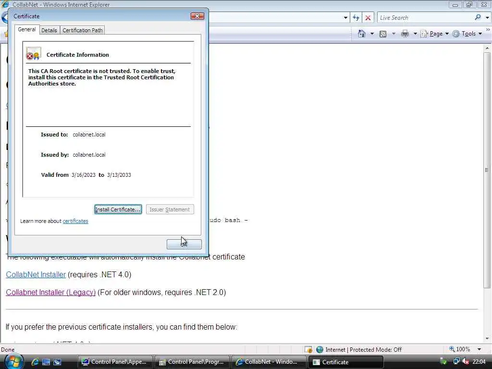Screen dimensions: 492x369
Task: Click the muted volume tray icon
Action: (x=465, y=361)
